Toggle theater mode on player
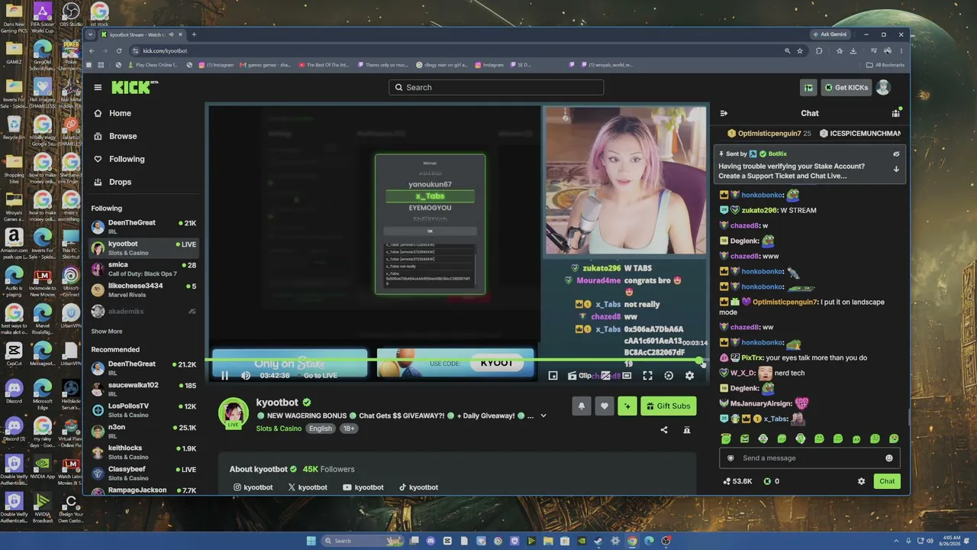 (627, 375)
